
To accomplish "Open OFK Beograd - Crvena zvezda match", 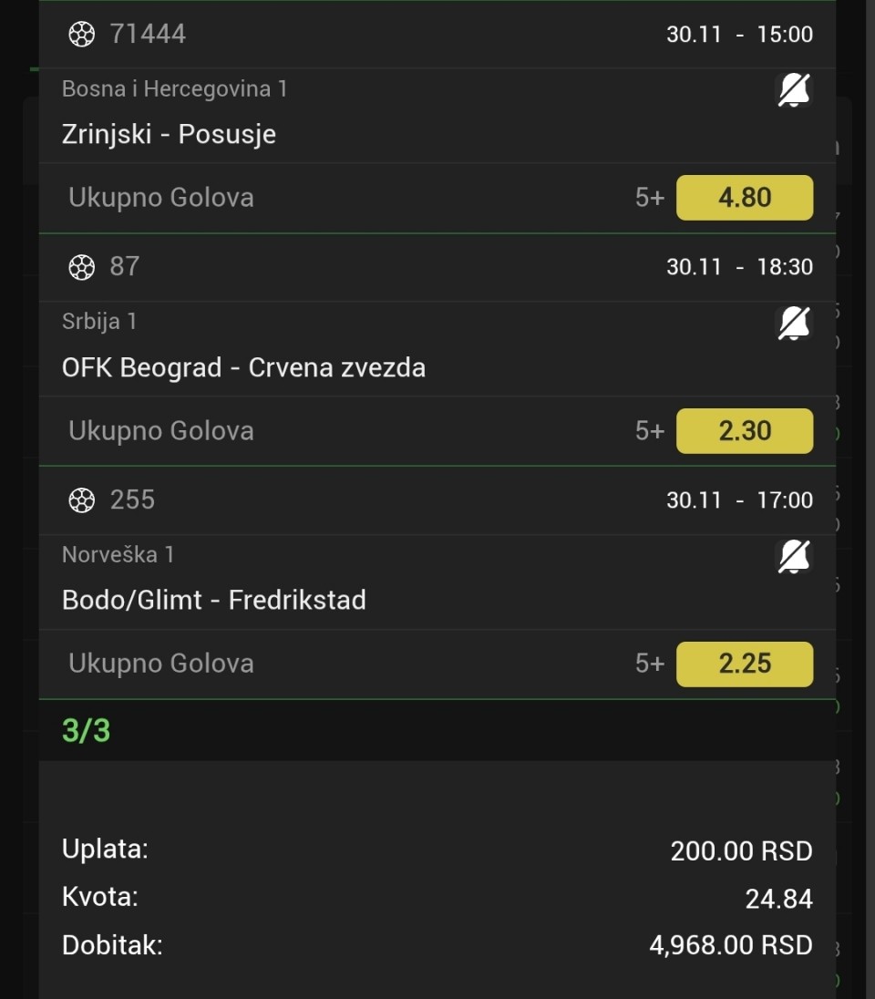I will click(x=243, y=367).
